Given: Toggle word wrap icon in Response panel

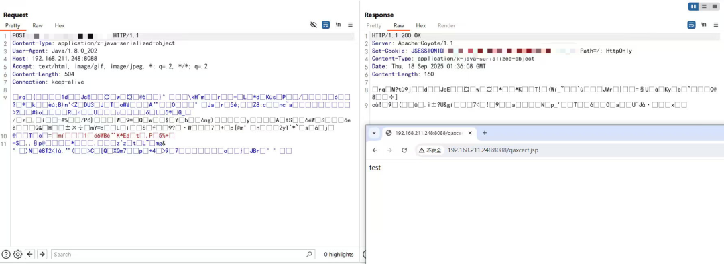Looking at the screenshot, I should 691,25.
